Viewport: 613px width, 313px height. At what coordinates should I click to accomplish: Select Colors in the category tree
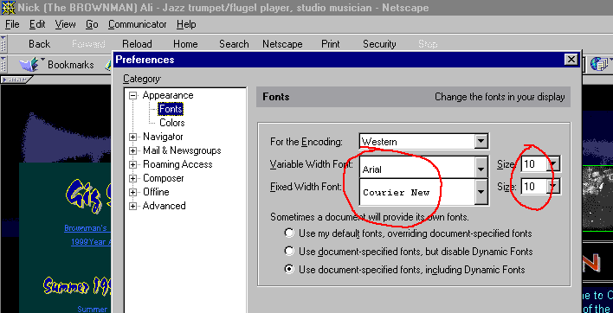click(172, 123)
